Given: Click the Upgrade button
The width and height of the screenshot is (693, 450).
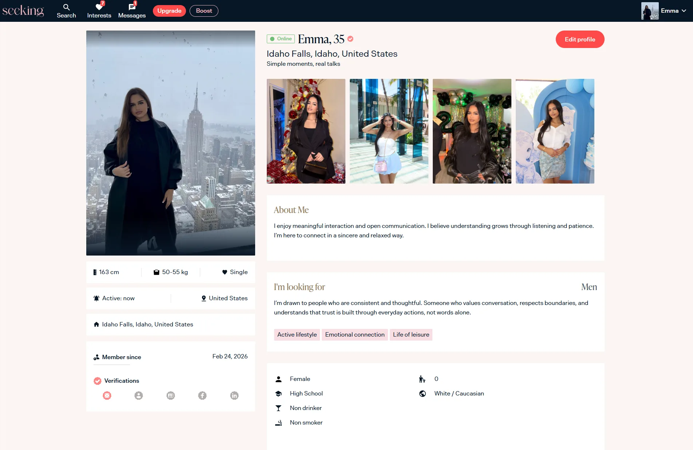Looking at the screenshot, I should [169, 11].
